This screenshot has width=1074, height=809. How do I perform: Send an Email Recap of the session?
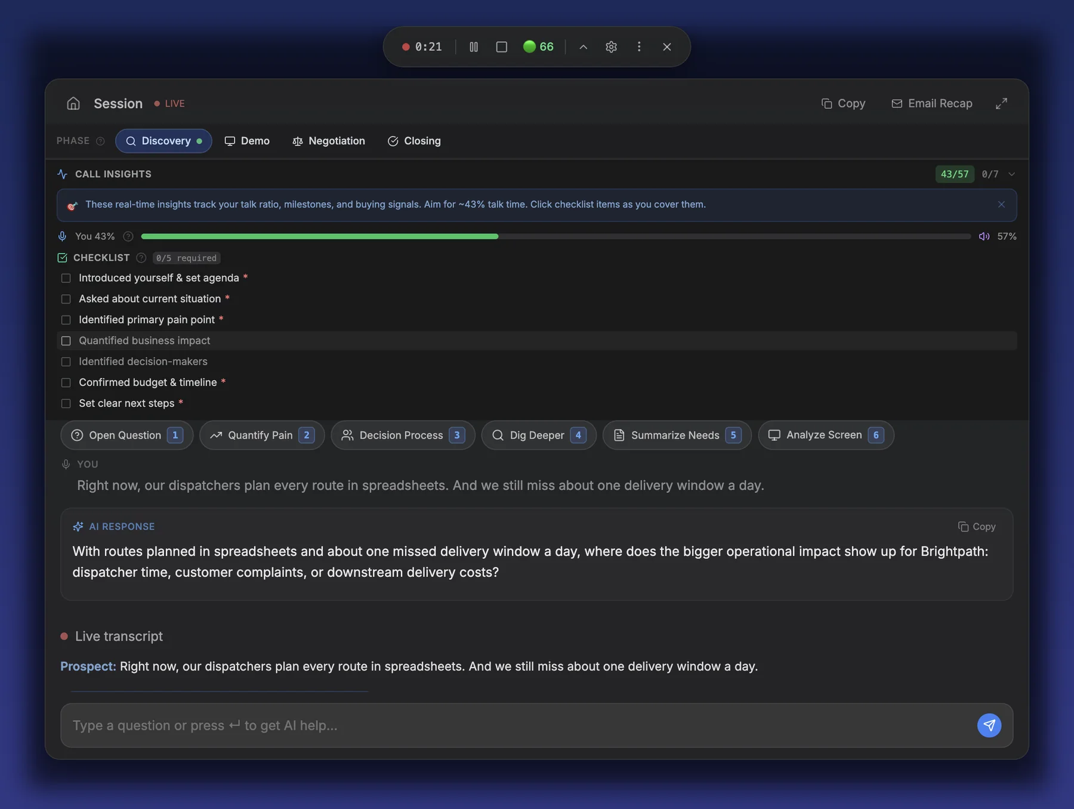point(931,103)
